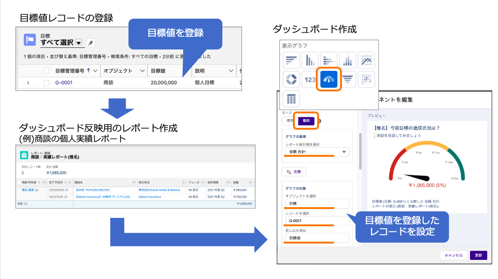This screenshot has width=498, height=279.
Task: Open 椎名 森美 owner link in report
Action: [x=28, y=190]
